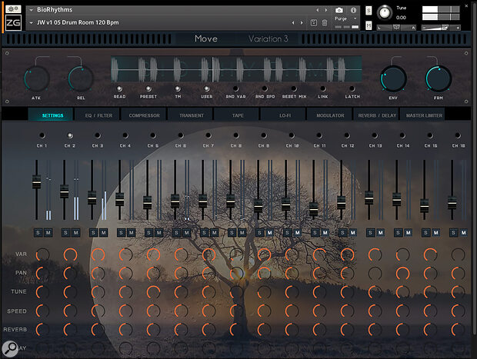Switch to the COMPRESSOR tab
Viewport: 477px width, 359px height.
coord(144,115)
